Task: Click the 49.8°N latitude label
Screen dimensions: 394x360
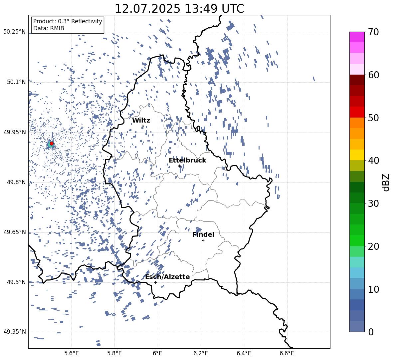Action: pos(16,182)
